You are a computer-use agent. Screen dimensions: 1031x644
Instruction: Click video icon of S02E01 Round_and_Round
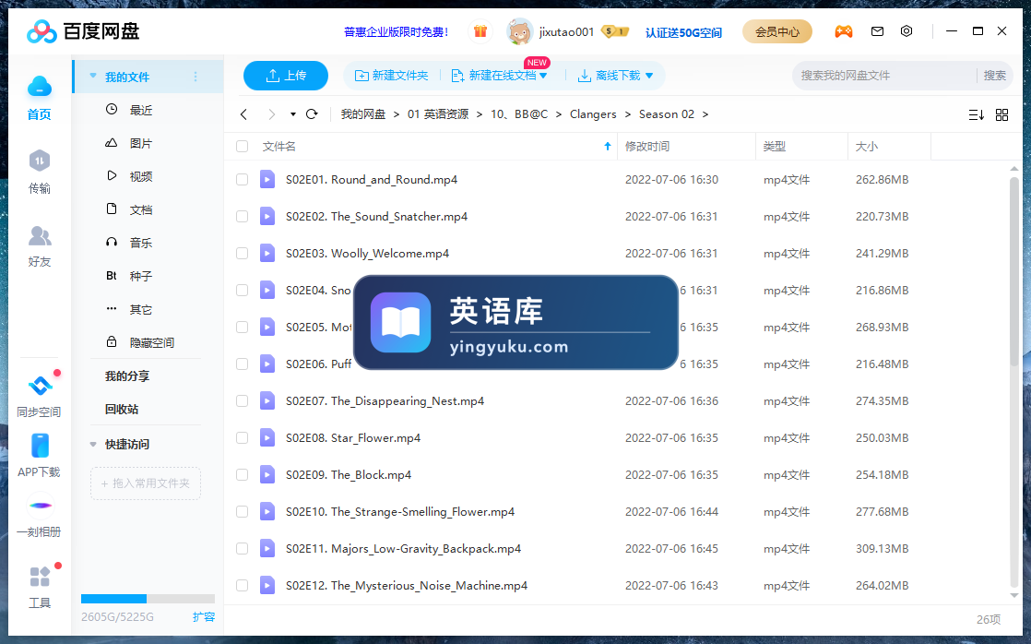267,179
